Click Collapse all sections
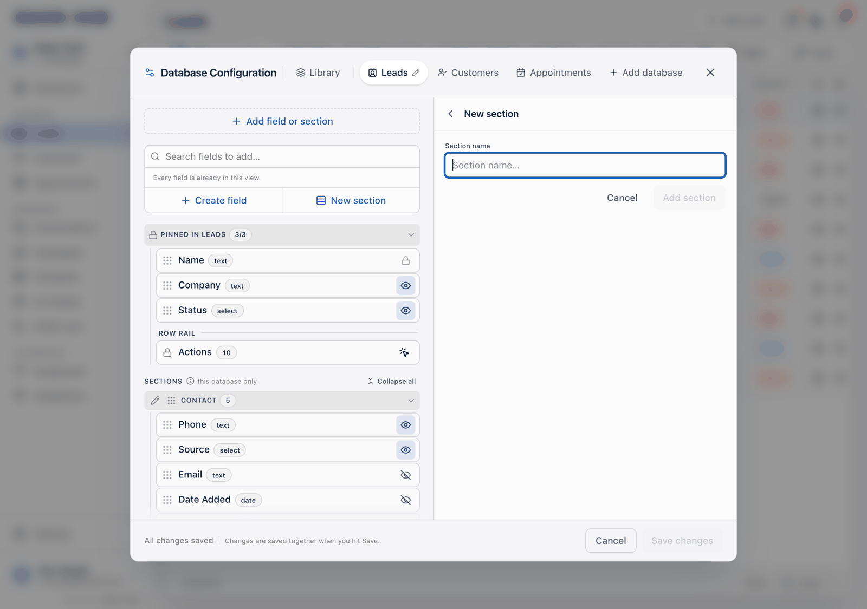The width and height of the screenshot is (867, 609). pyautogui.click(x=392, y=381)
